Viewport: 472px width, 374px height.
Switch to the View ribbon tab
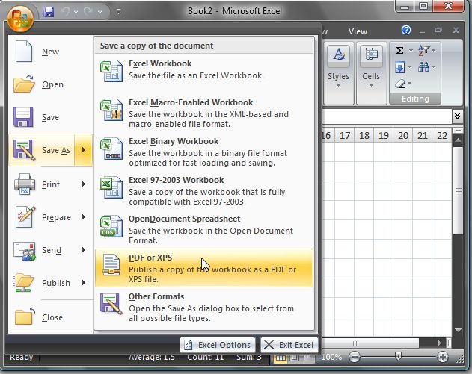358,31
